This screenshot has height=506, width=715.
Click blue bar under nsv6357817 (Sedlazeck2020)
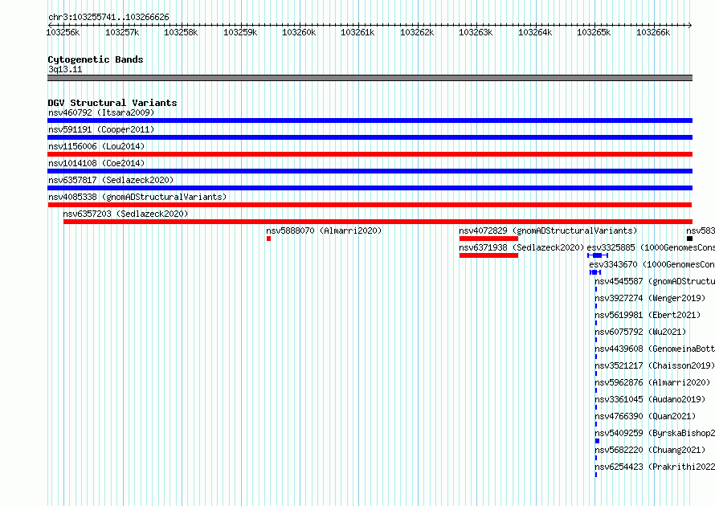coord(370,188)
